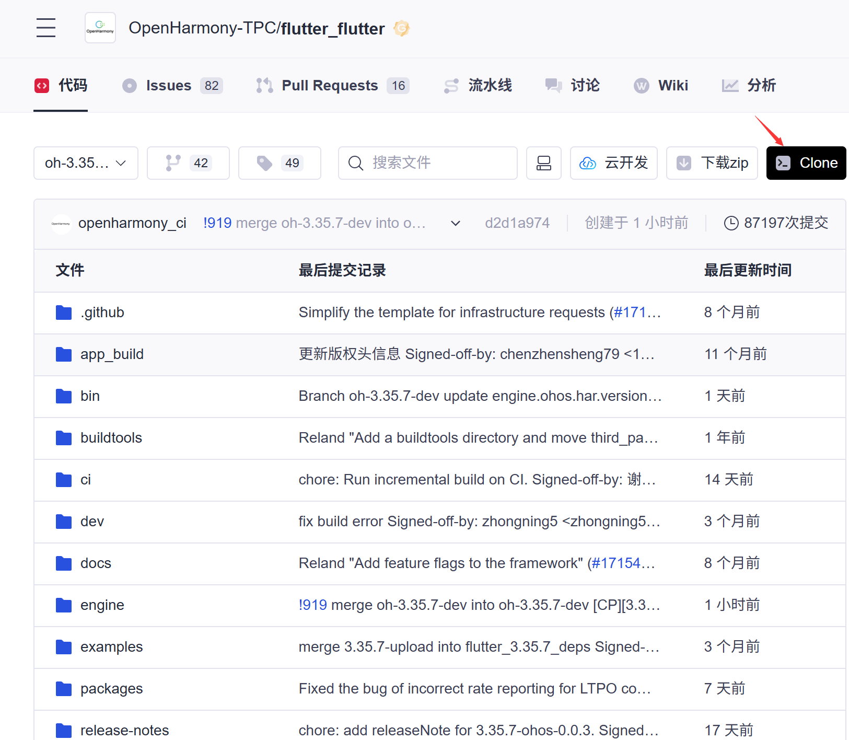The height and width of the screenshot is (740, 849).
Task: Click the packages folder icon
Action: (64, 689)
